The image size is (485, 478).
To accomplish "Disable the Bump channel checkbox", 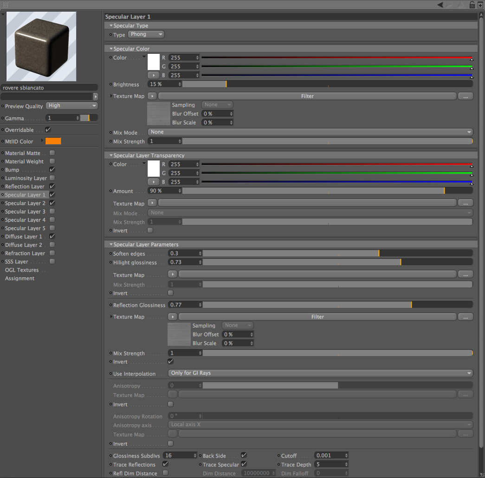I will (52, 169).
